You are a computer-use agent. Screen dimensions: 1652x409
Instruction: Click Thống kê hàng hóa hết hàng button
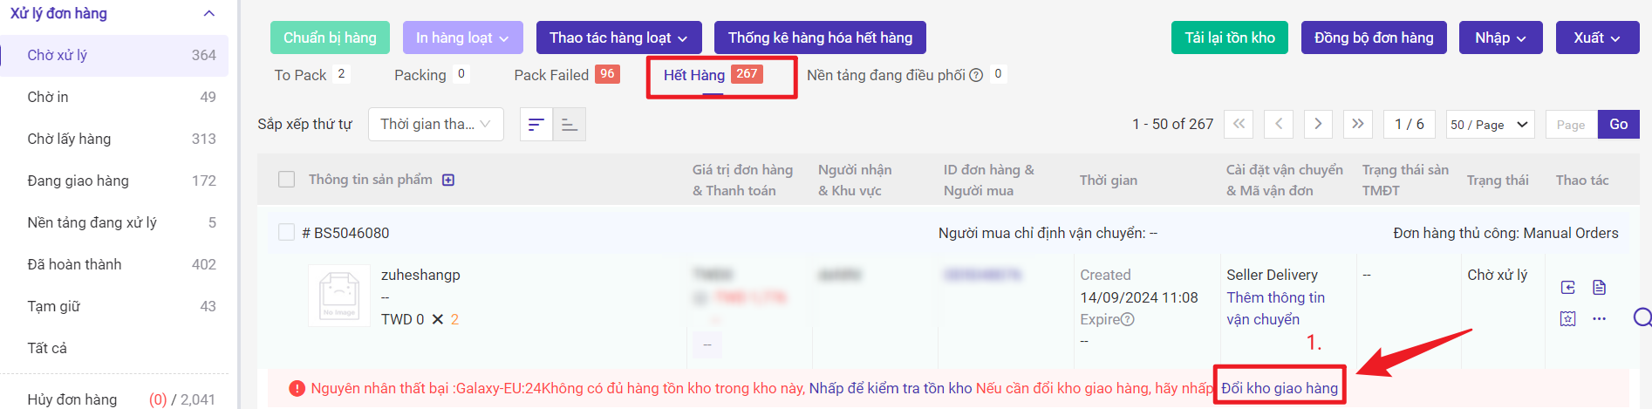coord(820,37)
